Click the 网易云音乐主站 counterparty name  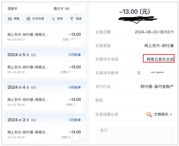tap(159, 59)
